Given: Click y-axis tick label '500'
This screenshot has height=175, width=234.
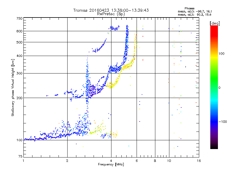Looking at the screenshot, I should (20, 42).
